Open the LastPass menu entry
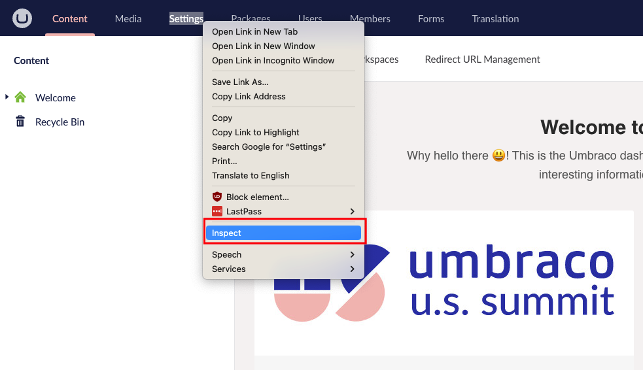This screenshot has width=643, height=370. (283, 211)
